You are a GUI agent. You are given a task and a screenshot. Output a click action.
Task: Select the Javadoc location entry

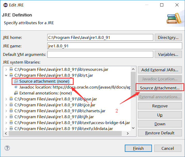tap(75, 87)
